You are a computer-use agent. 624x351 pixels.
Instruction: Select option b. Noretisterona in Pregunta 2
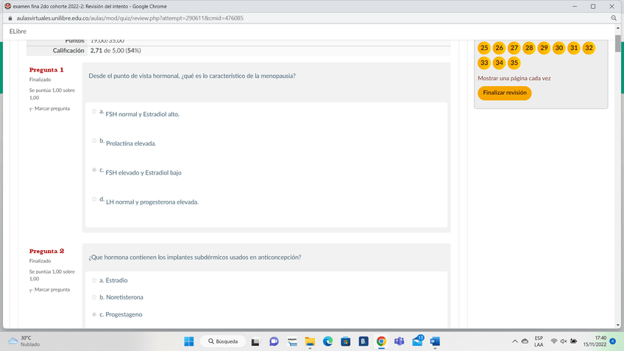pyautogui.click(x=94, y=297)
